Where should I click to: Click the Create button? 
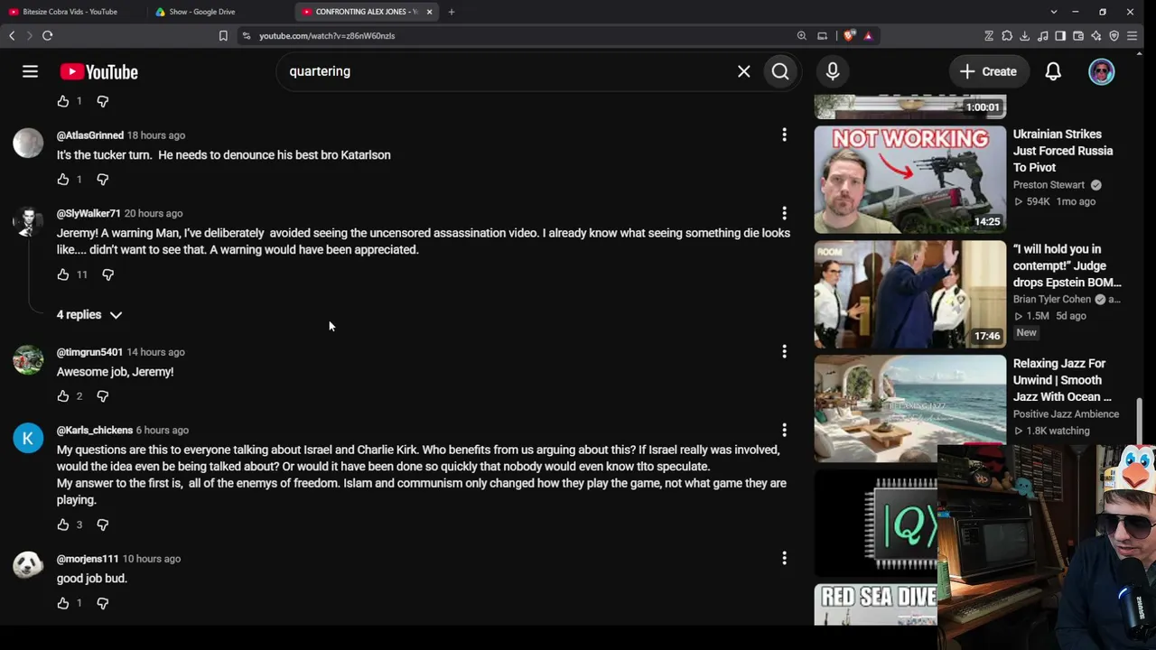tap(988, 71)
